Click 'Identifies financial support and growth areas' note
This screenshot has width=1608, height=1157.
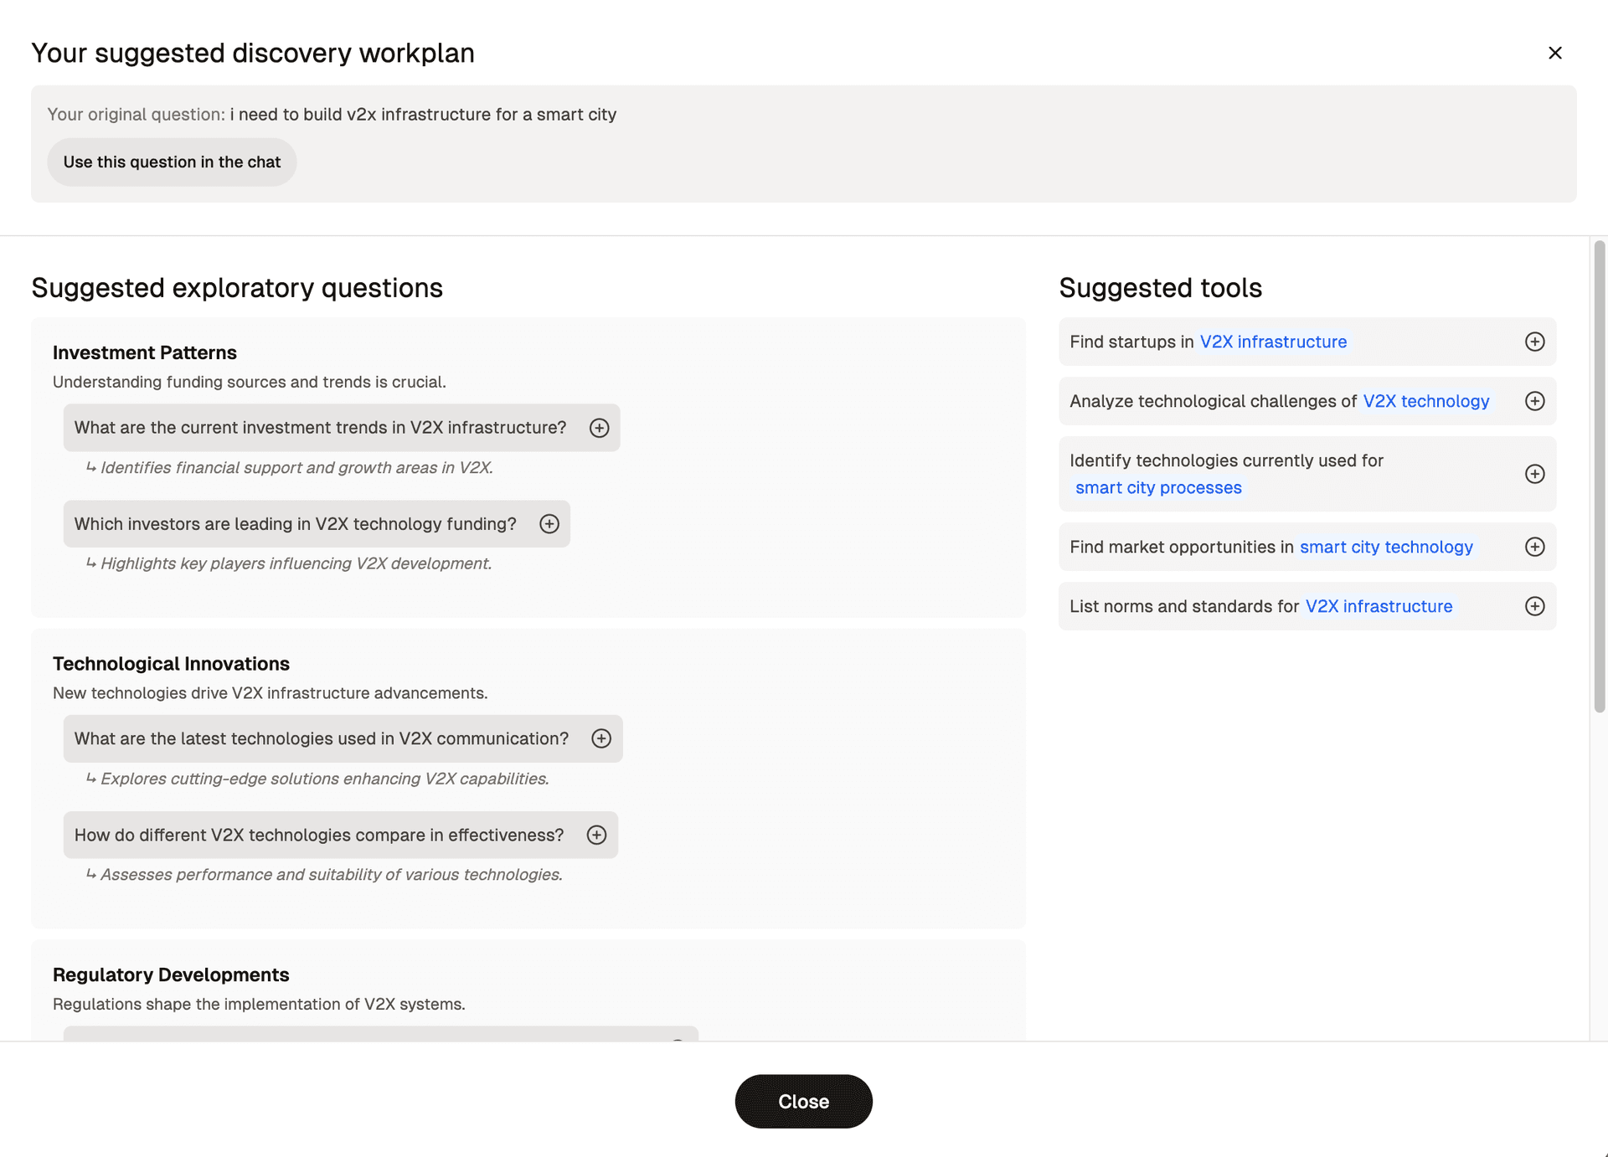pos(296,468)
